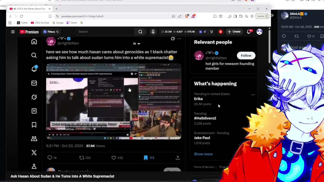Viewport: 324px width, 182px height.
Task: Open the browser extensions puzzle icon
Action: [x=215, y=16]
